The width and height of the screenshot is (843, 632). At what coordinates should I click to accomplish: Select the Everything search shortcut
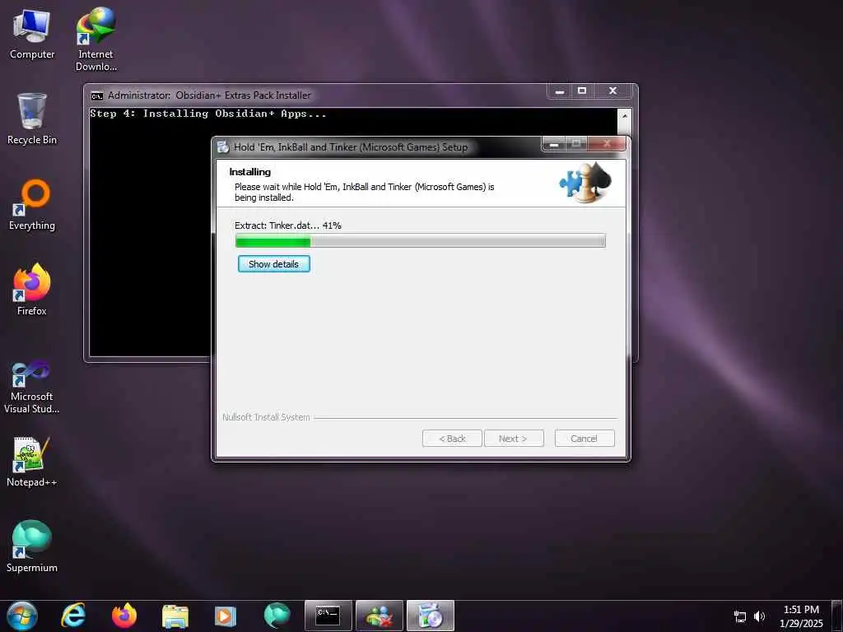point(32,205)
